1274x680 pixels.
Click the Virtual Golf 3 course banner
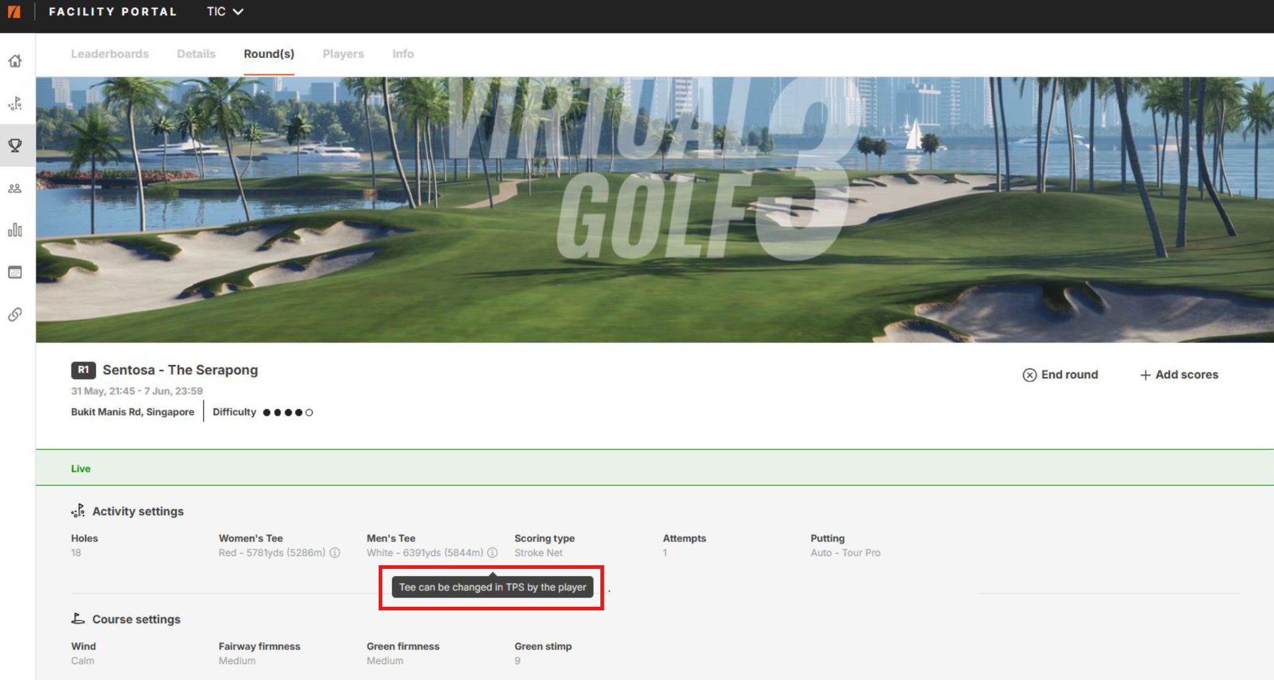tap(655, 209)
